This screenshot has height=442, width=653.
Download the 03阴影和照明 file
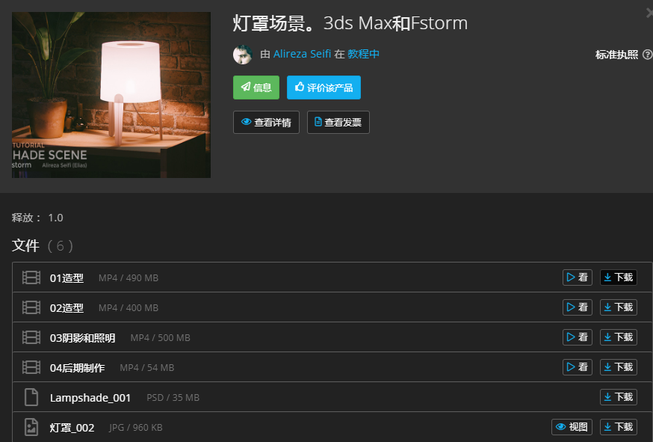pyautogui.click(x=619, y=337)
